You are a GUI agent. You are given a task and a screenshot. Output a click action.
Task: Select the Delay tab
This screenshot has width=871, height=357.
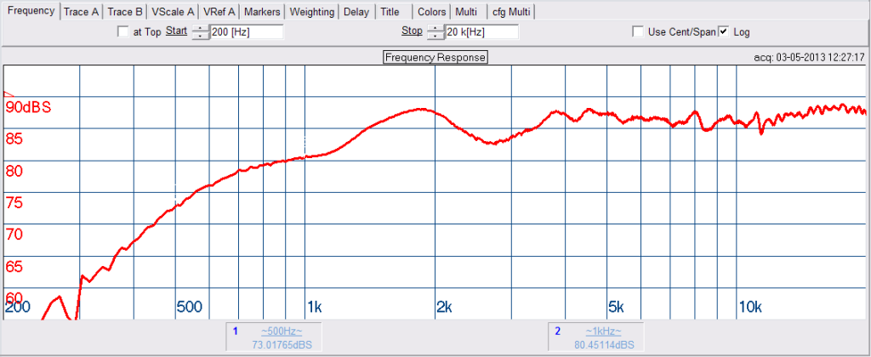(356, 12)
